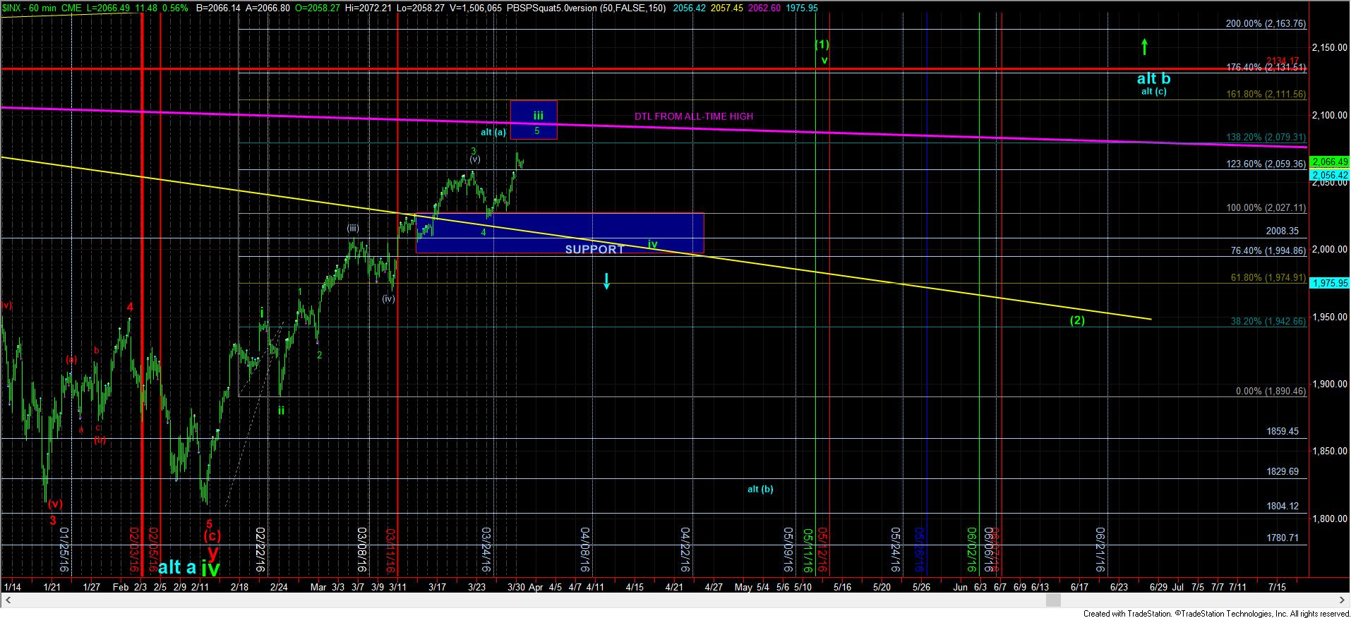Click the horizontal scrollbar right arrow
The height and width of the screenshot is (618, 1351).
pyautogui.click(x=1343, y=600)
